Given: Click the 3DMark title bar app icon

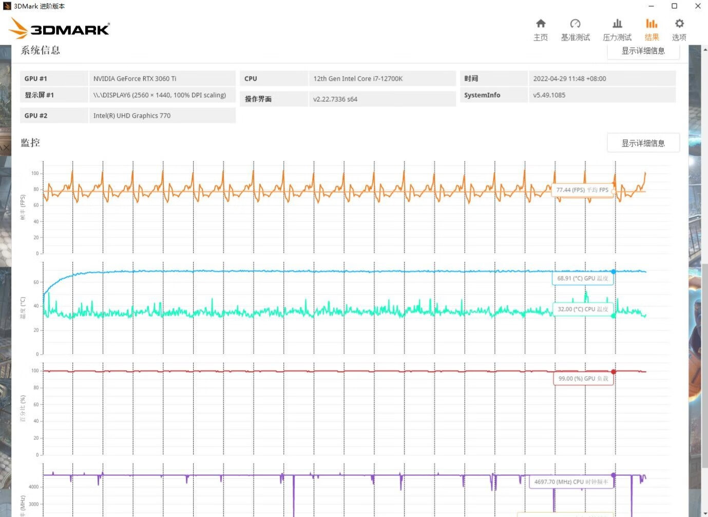Looking at the screenshot, I should pyautogui.click(x=7, y=6).
